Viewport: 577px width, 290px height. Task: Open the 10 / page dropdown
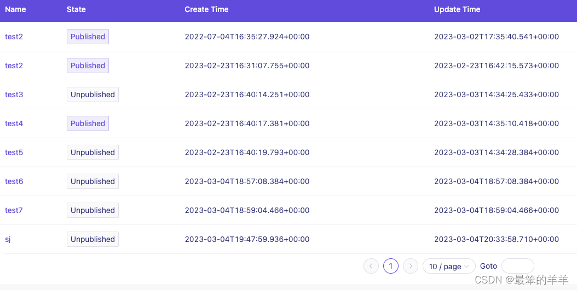[449, 266]
